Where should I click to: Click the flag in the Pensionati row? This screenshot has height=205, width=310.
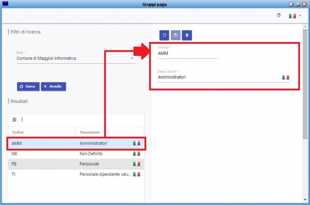(x=137, y=164)
